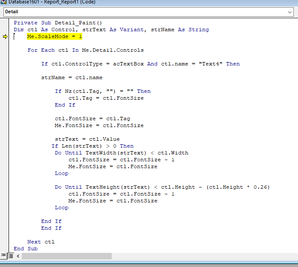298x267 pixels.
Task: Click the horizontal scrollbar left arrow
Action: [x=18, y=256]
